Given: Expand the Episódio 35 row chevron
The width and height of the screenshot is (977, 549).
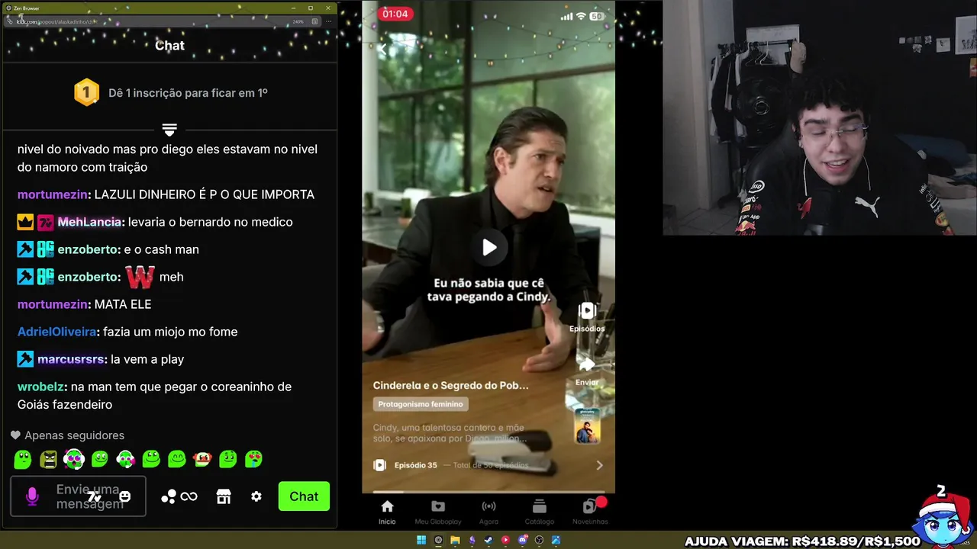Looking at the screenshot, I should (599, 465).
